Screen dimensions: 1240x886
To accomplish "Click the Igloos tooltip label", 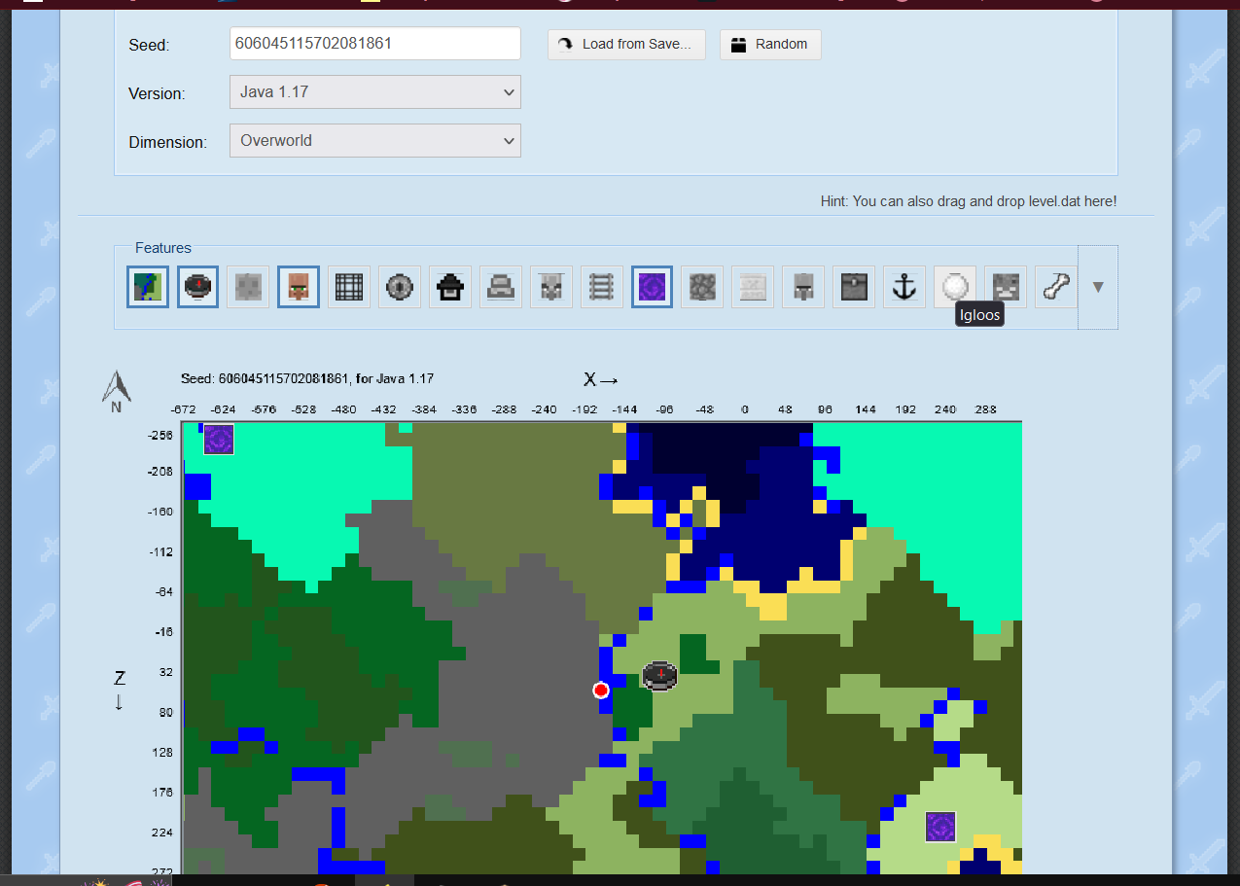I will point(978,315).
